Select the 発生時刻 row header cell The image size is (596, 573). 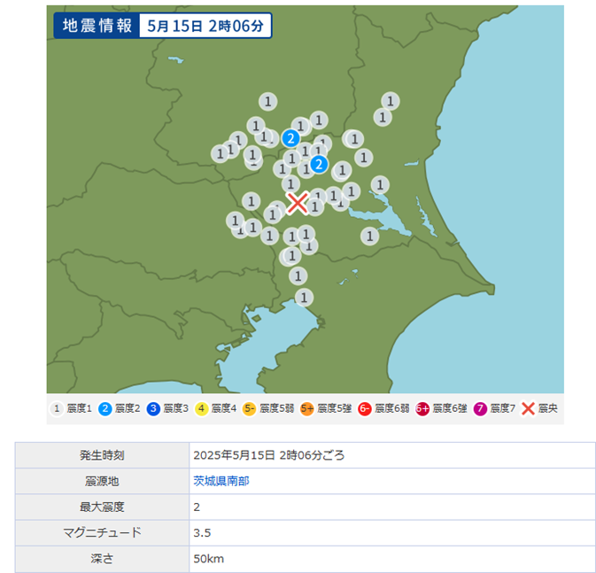pos(102,455)
